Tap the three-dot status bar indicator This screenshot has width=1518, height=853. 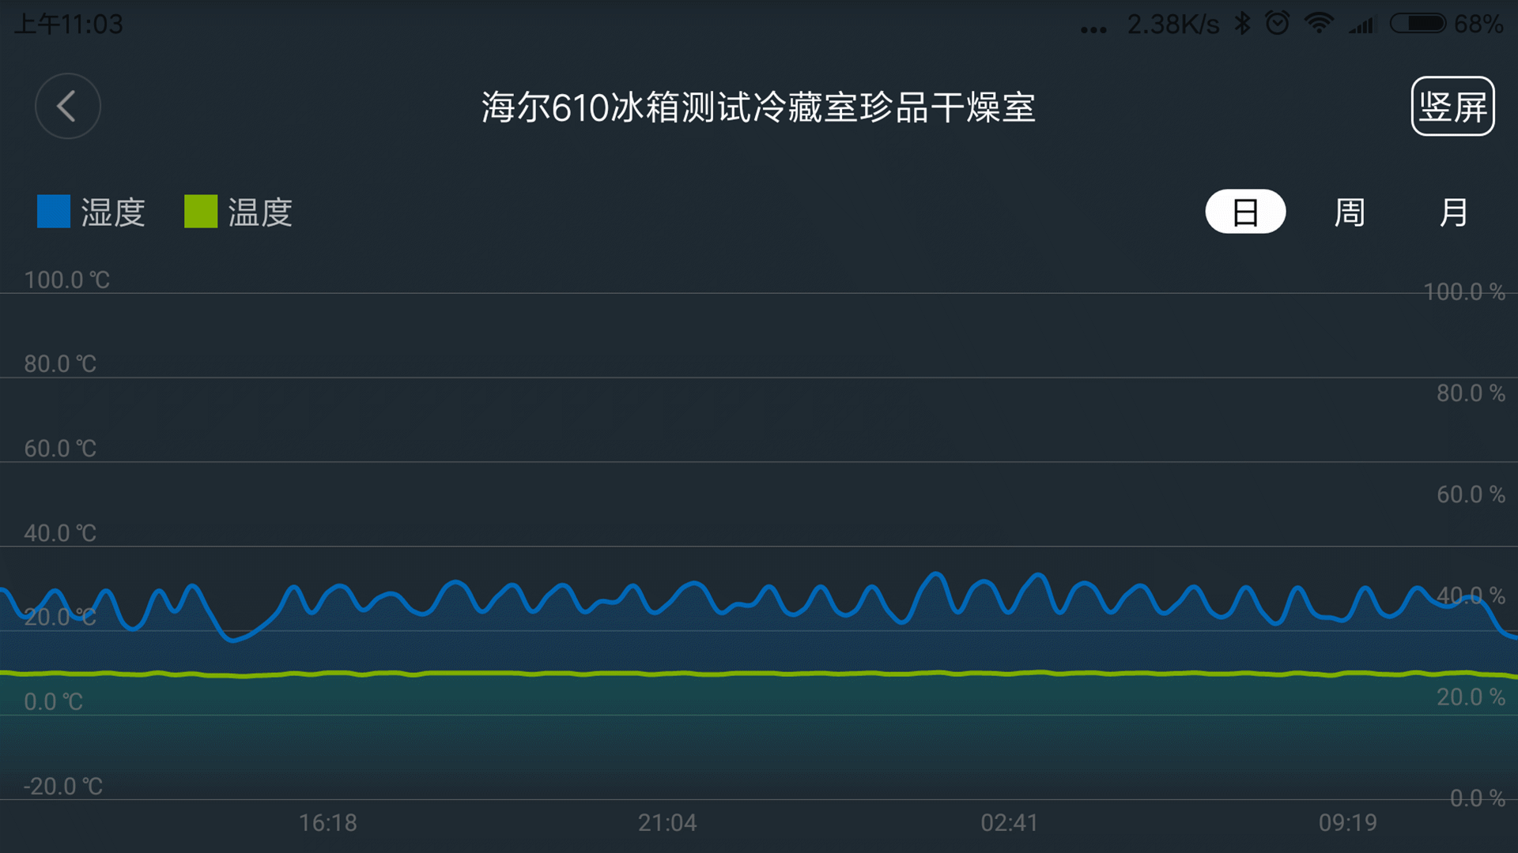tap(1093, 30)
